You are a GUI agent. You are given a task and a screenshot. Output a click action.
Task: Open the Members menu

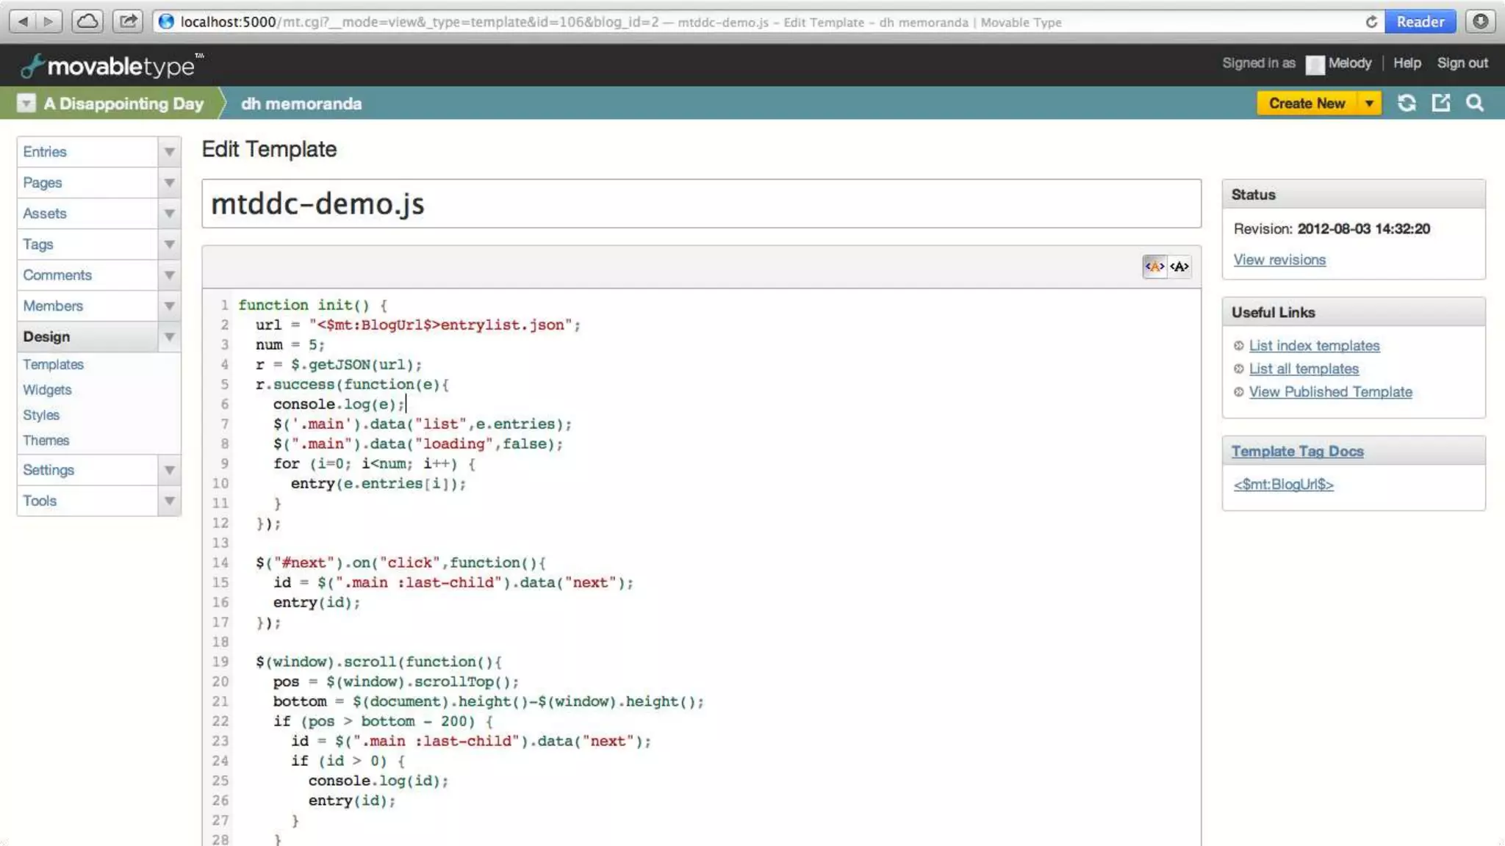87,305
